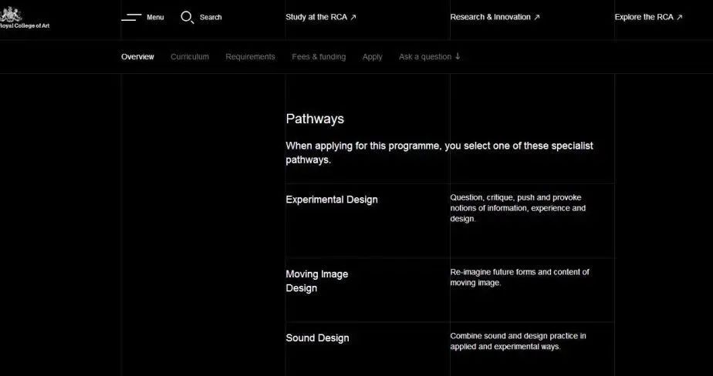
Task: Expand the Explore the RCA menu
Action: pyautogui.click(x=644, y=17)
